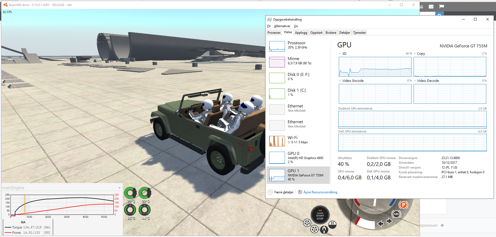
Task: Click the Færre detaljer button label
Action: (x=284, y=192)
